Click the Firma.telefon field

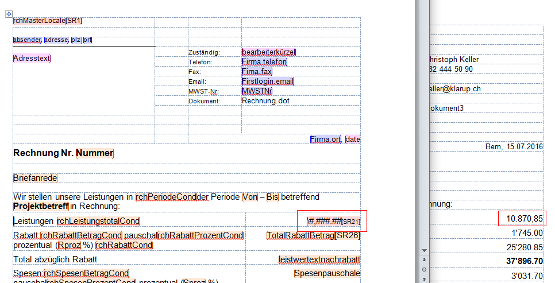coord(264,62)
